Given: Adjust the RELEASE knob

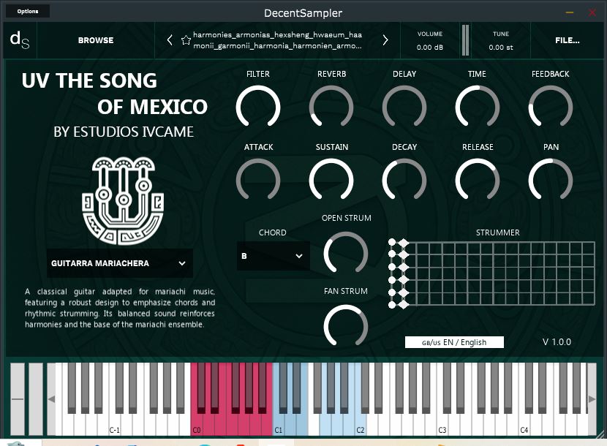Looking at the screenshot, I should 478,180.
